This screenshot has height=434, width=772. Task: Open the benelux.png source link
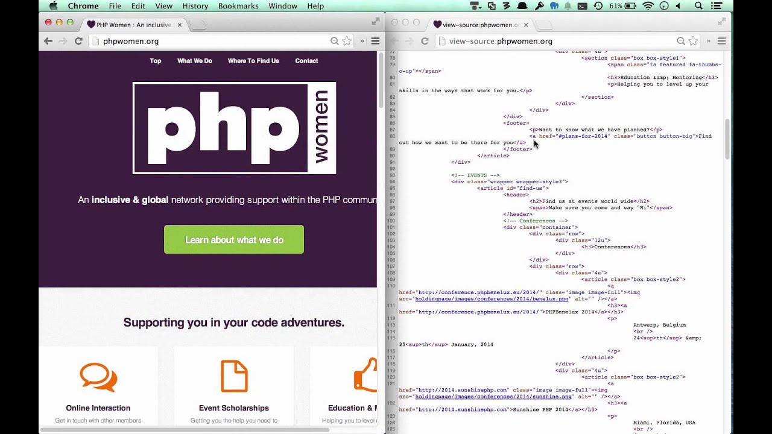click(x=492, y=299)
